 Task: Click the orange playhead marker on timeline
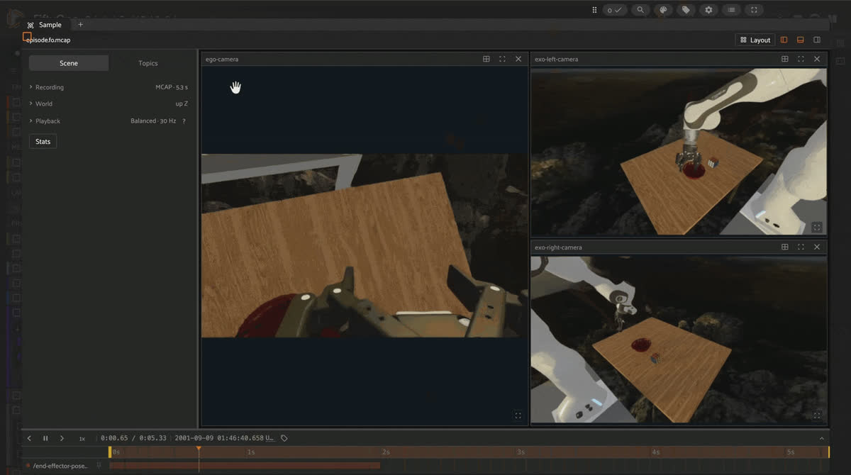[199, 448]
